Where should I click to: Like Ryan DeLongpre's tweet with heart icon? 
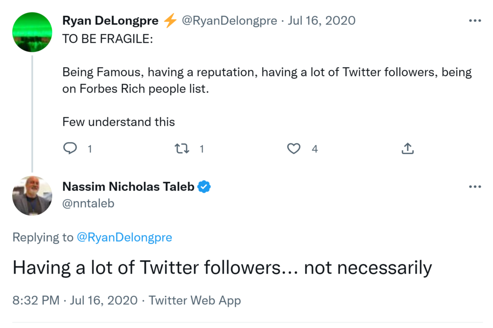tap(294, 149)
